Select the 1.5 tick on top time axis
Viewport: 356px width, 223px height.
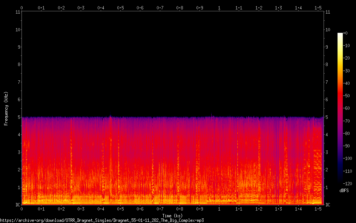tap(318, 8)
